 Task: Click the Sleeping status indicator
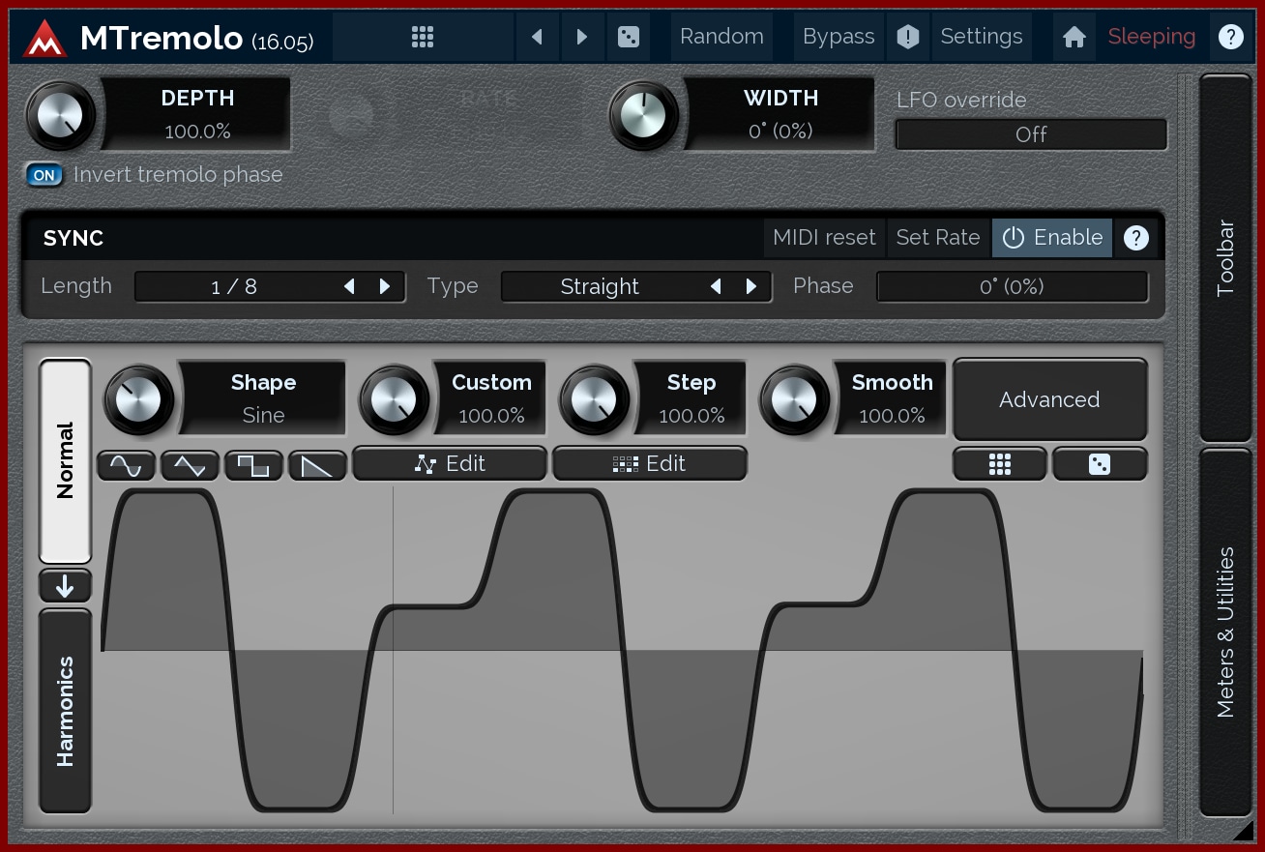pyautogui.click(x=1151, y=37)
